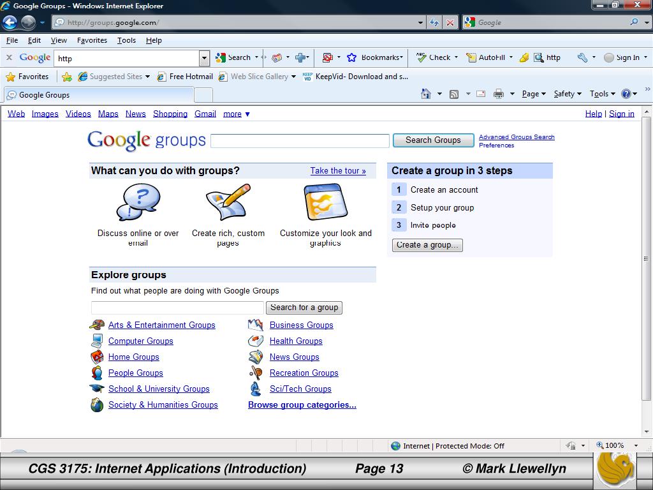This screenshot has height=490, width=653.
Task: Select the Google Groups browser tab
Action: pos(99,94)
